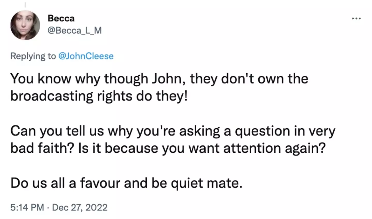Click the Dec 27, 2022 date
The image size is (372, 219).
pyautogui.click(x=80, y=207)
